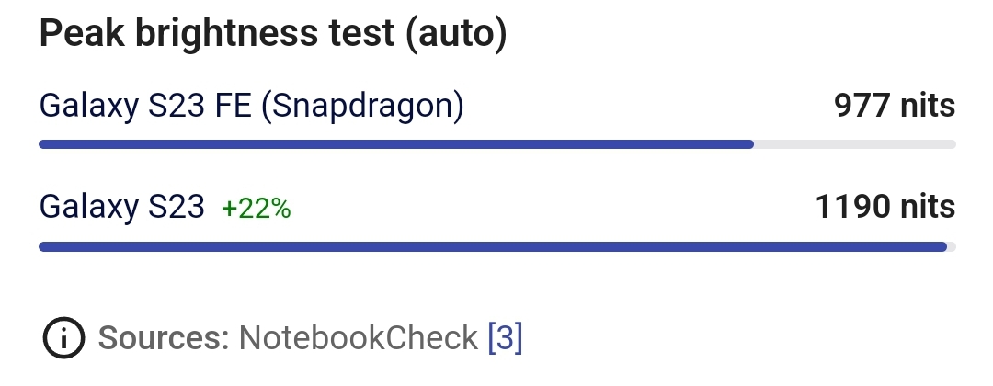Viewport: 993px width, 386px height.
Task: Select the 1190 nits value
Action: click(885, 208)
